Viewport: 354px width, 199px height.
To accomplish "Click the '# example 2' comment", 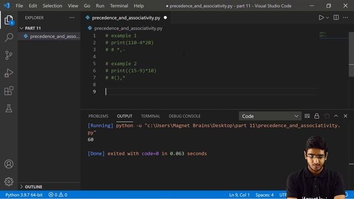I will [x=121, y=64].
